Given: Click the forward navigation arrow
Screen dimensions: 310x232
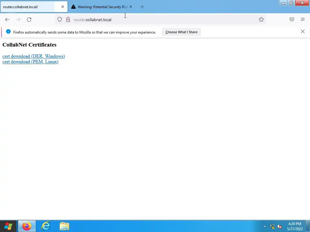Looking at the screenshot, I should pyautogui.click(x=18, y=20).
